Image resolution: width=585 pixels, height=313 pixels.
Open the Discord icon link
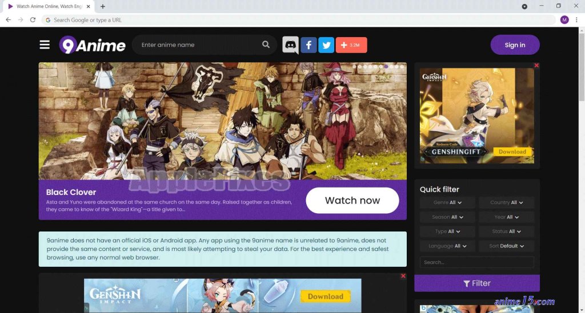(290, 45)
